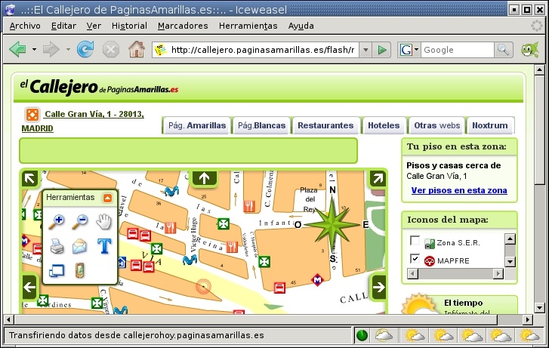Open the Hoteles tab
549x348 pixels.
click(x=384, y=125)
